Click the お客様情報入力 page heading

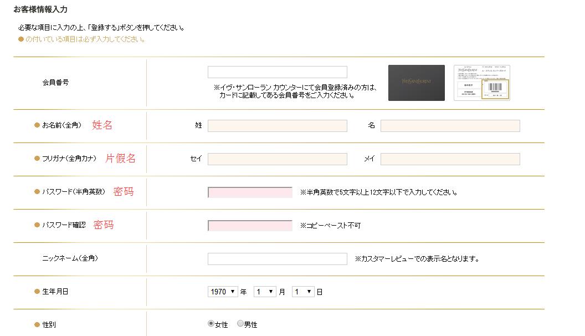(40, 9)
